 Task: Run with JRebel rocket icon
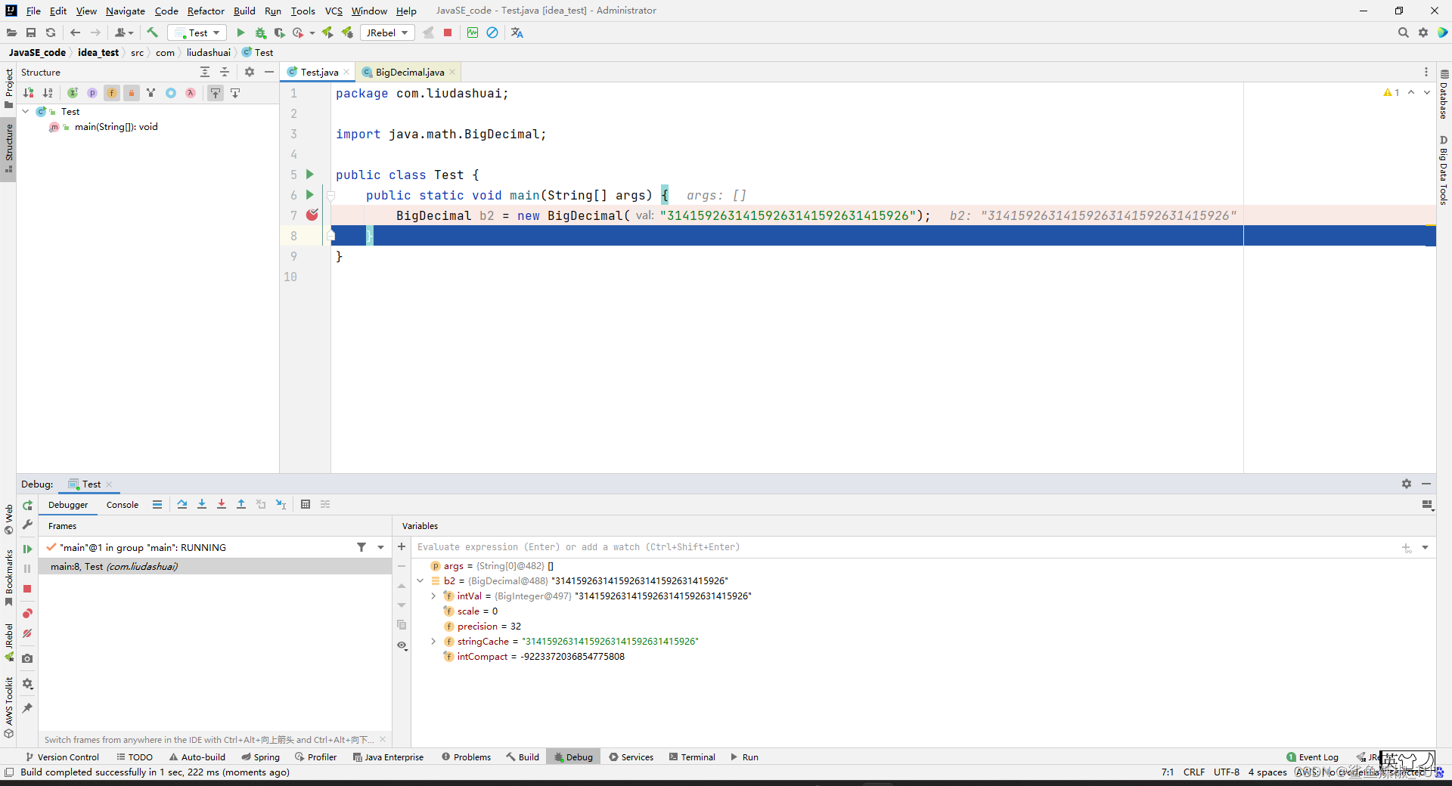point(327,32)
